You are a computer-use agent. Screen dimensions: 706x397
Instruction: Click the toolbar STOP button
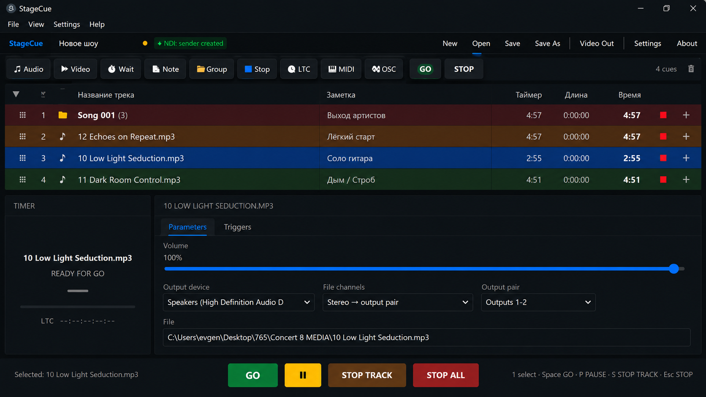pos(464,69)
